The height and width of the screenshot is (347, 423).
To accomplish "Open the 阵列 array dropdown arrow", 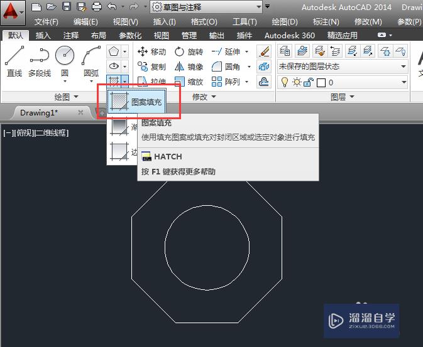I will (x=246, y=82).
